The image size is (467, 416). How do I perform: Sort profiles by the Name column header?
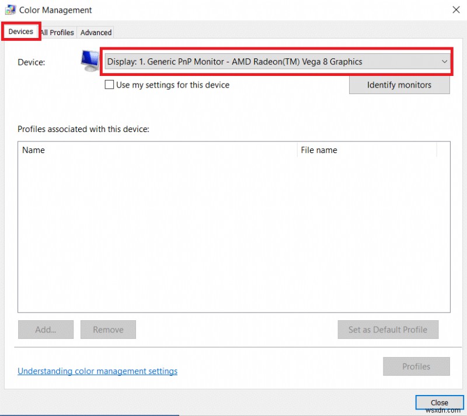[33, 150]
